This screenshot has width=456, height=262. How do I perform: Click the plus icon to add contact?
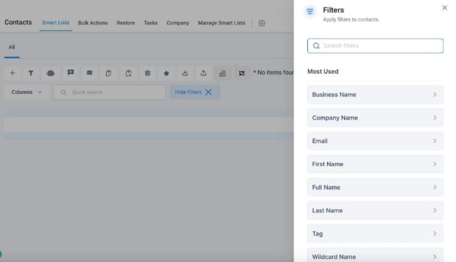(12, 73)
